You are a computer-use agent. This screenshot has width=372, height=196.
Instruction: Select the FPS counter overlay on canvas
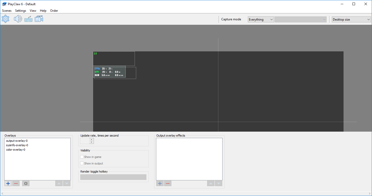[114, 59]
